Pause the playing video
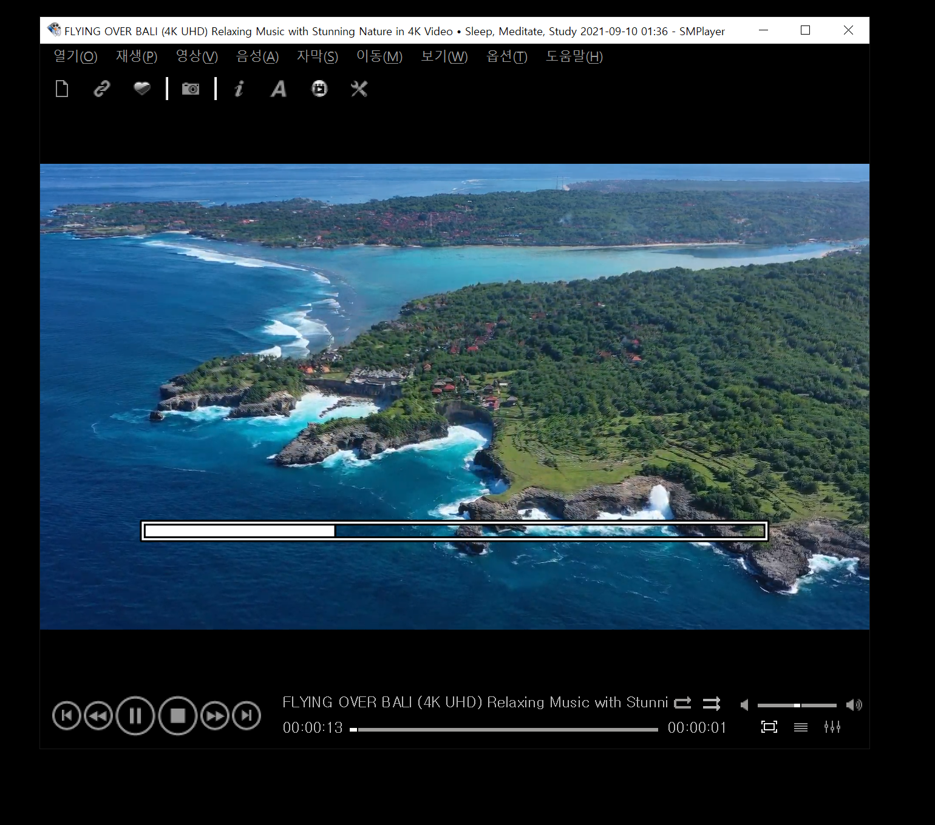 [x=135, y=716]
